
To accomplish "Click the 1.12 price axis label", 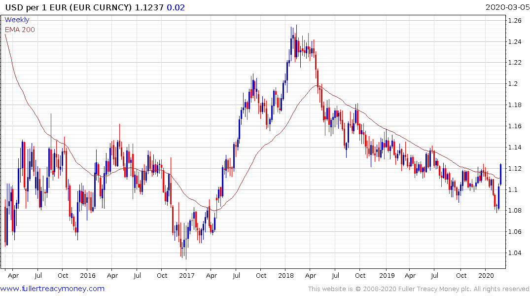I will (515, 168).
